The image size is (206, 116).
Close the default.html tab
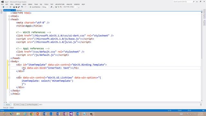coord(15,10)
